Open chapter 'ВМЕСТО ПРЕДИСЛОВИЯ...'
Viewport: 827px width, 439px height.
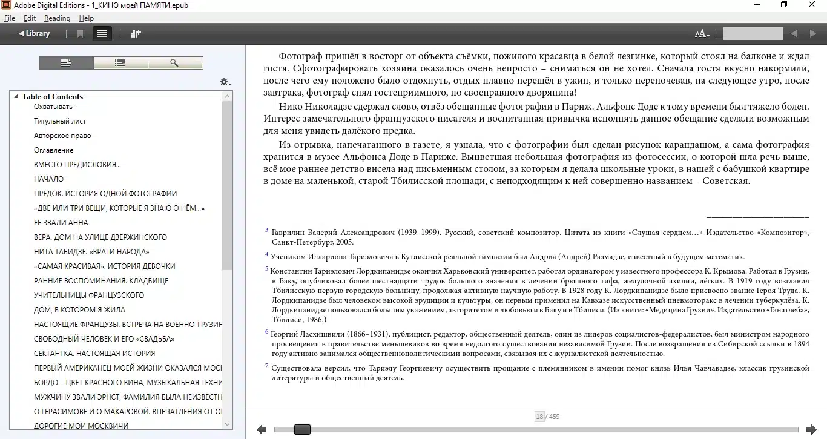pos(77,165)
